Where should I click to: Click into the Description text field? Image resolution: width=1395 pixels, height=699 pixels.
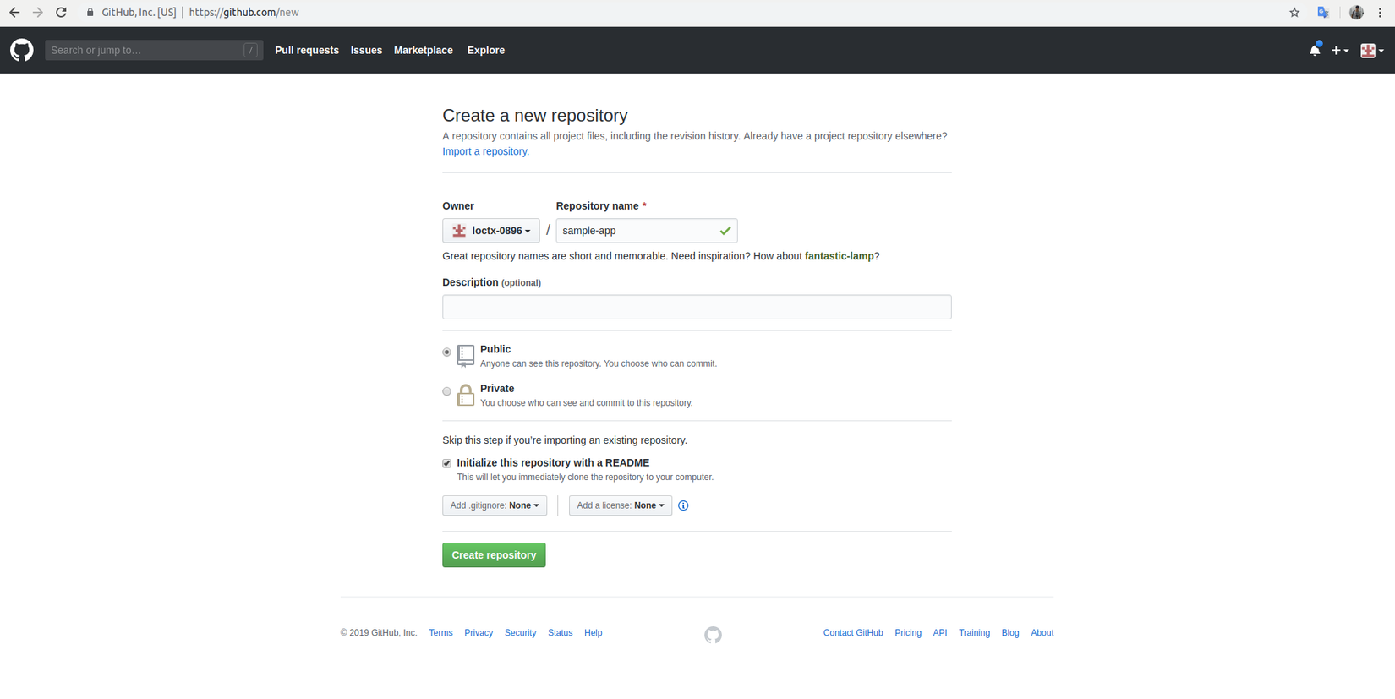pyautogui.click(x=697, y=307)
